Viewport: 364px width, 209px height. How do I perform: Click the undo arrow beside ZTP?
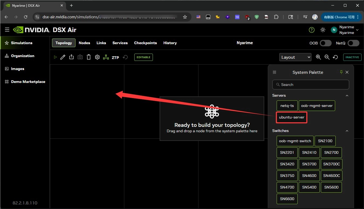pyautogui.click(x=125, y=57)
